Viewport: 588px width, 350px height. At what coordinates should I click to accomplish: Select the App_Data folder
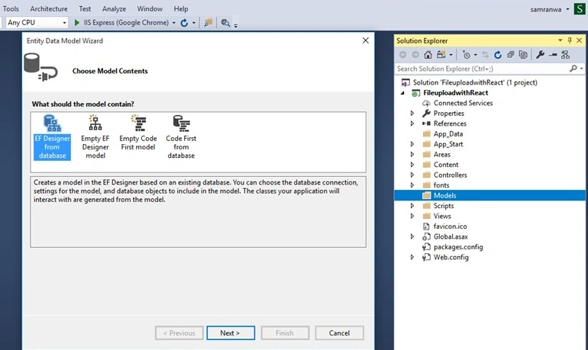pos(448,134)
